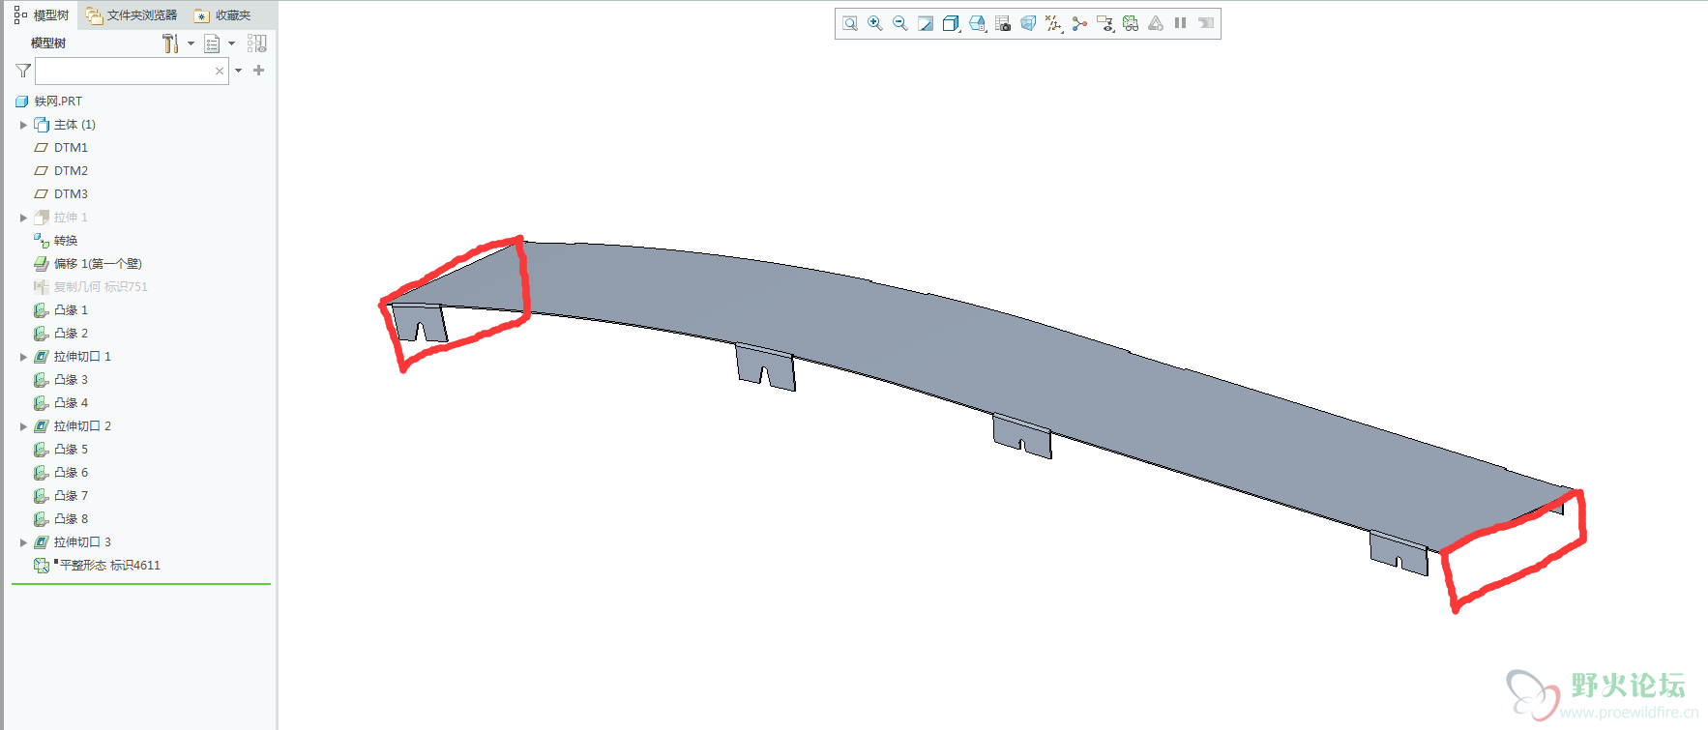Open the visibility eye dropdown in toolbar
Screen dimensions: 1708x730
click(x=1105, y=23)
